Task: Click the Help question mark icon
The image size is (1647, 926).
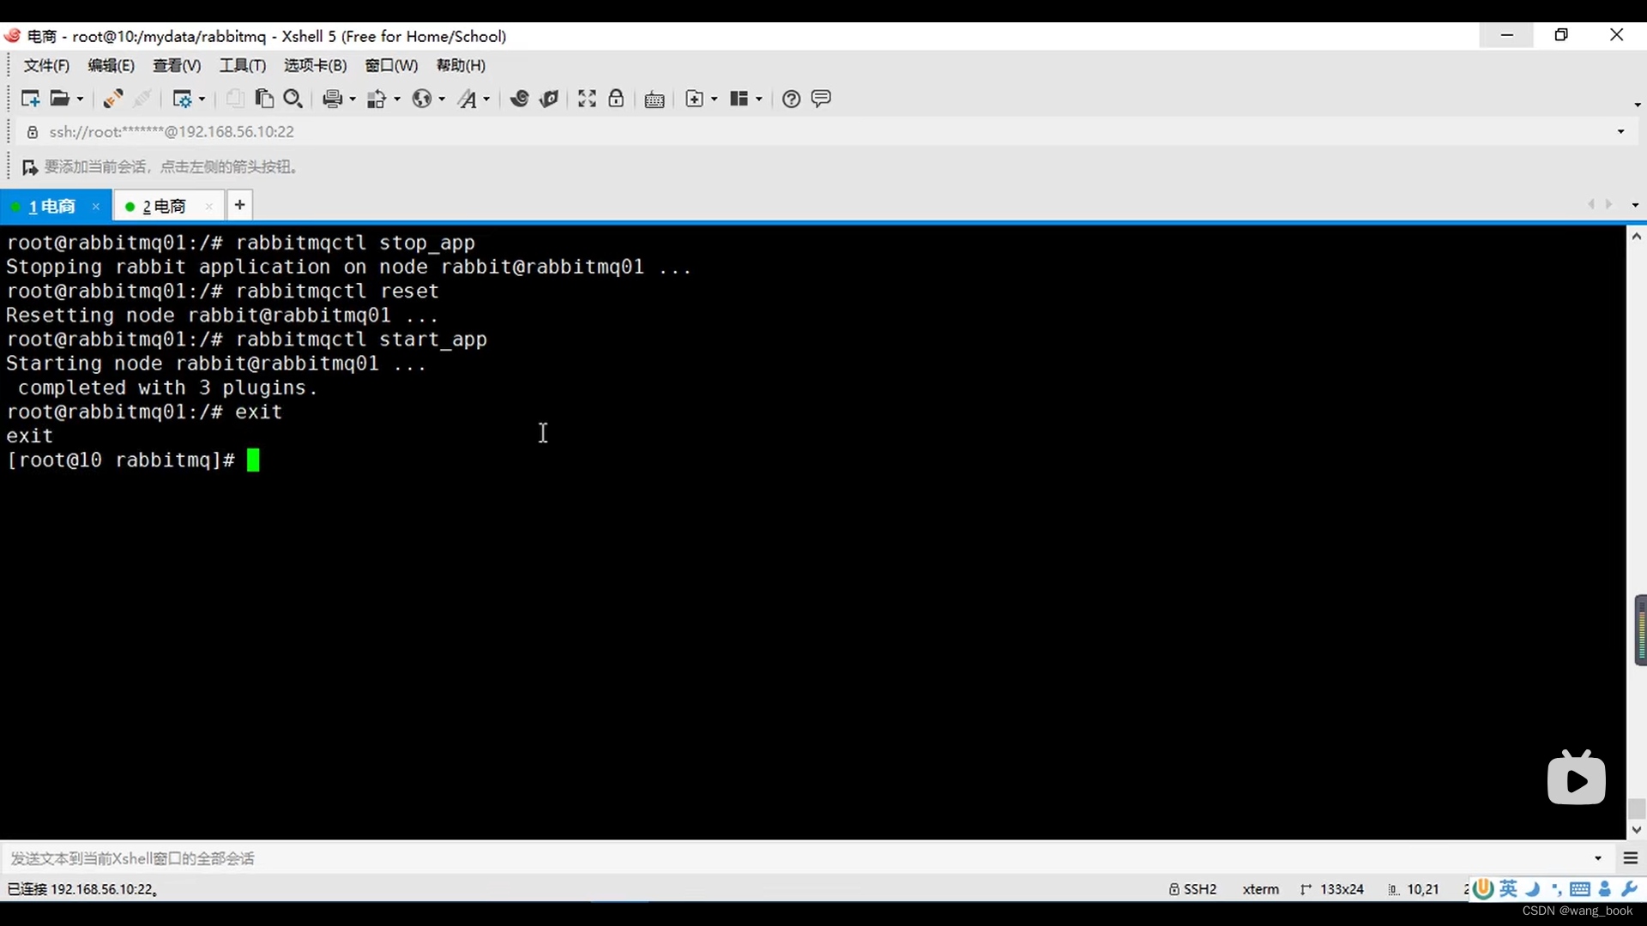Action: click(x=792, y=99)
